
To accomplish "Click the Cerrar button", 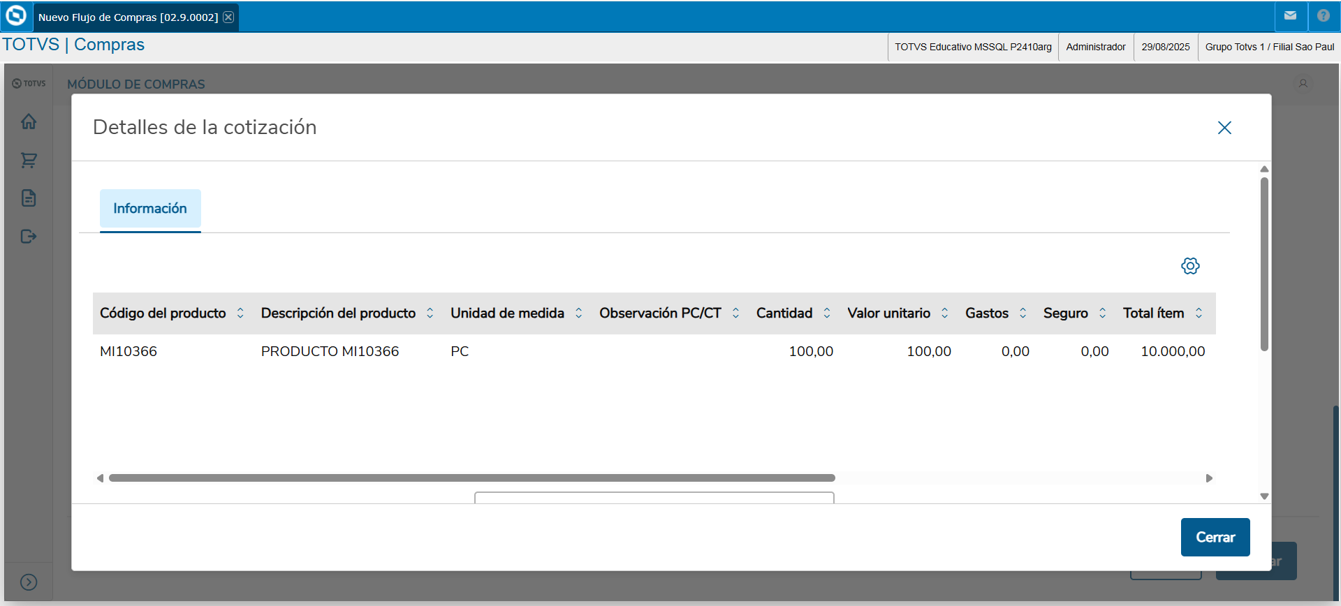I will 1215,537.
